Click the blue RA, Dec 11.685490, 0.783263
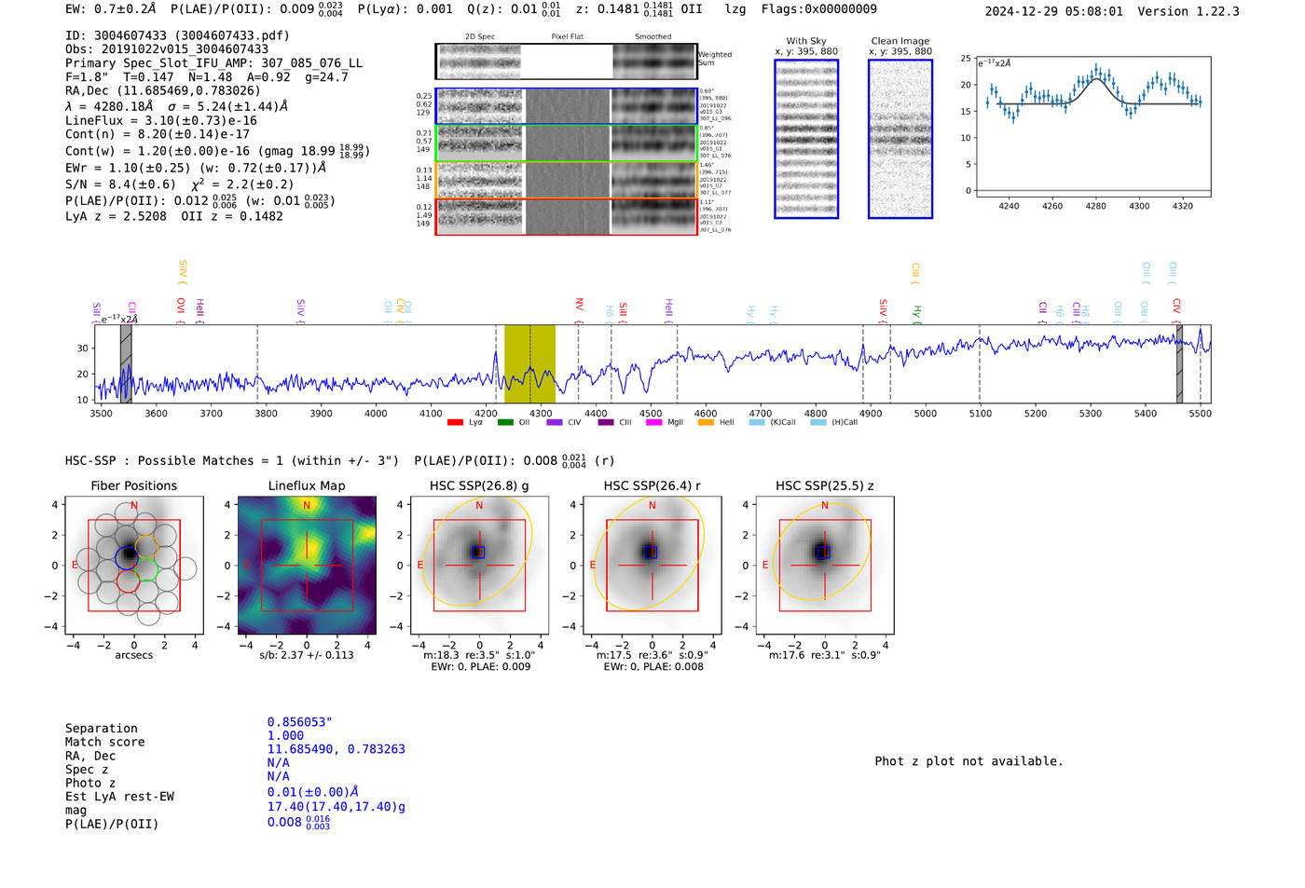The image size is (1305, 888). pyautogui.click(x=337, y=749)
